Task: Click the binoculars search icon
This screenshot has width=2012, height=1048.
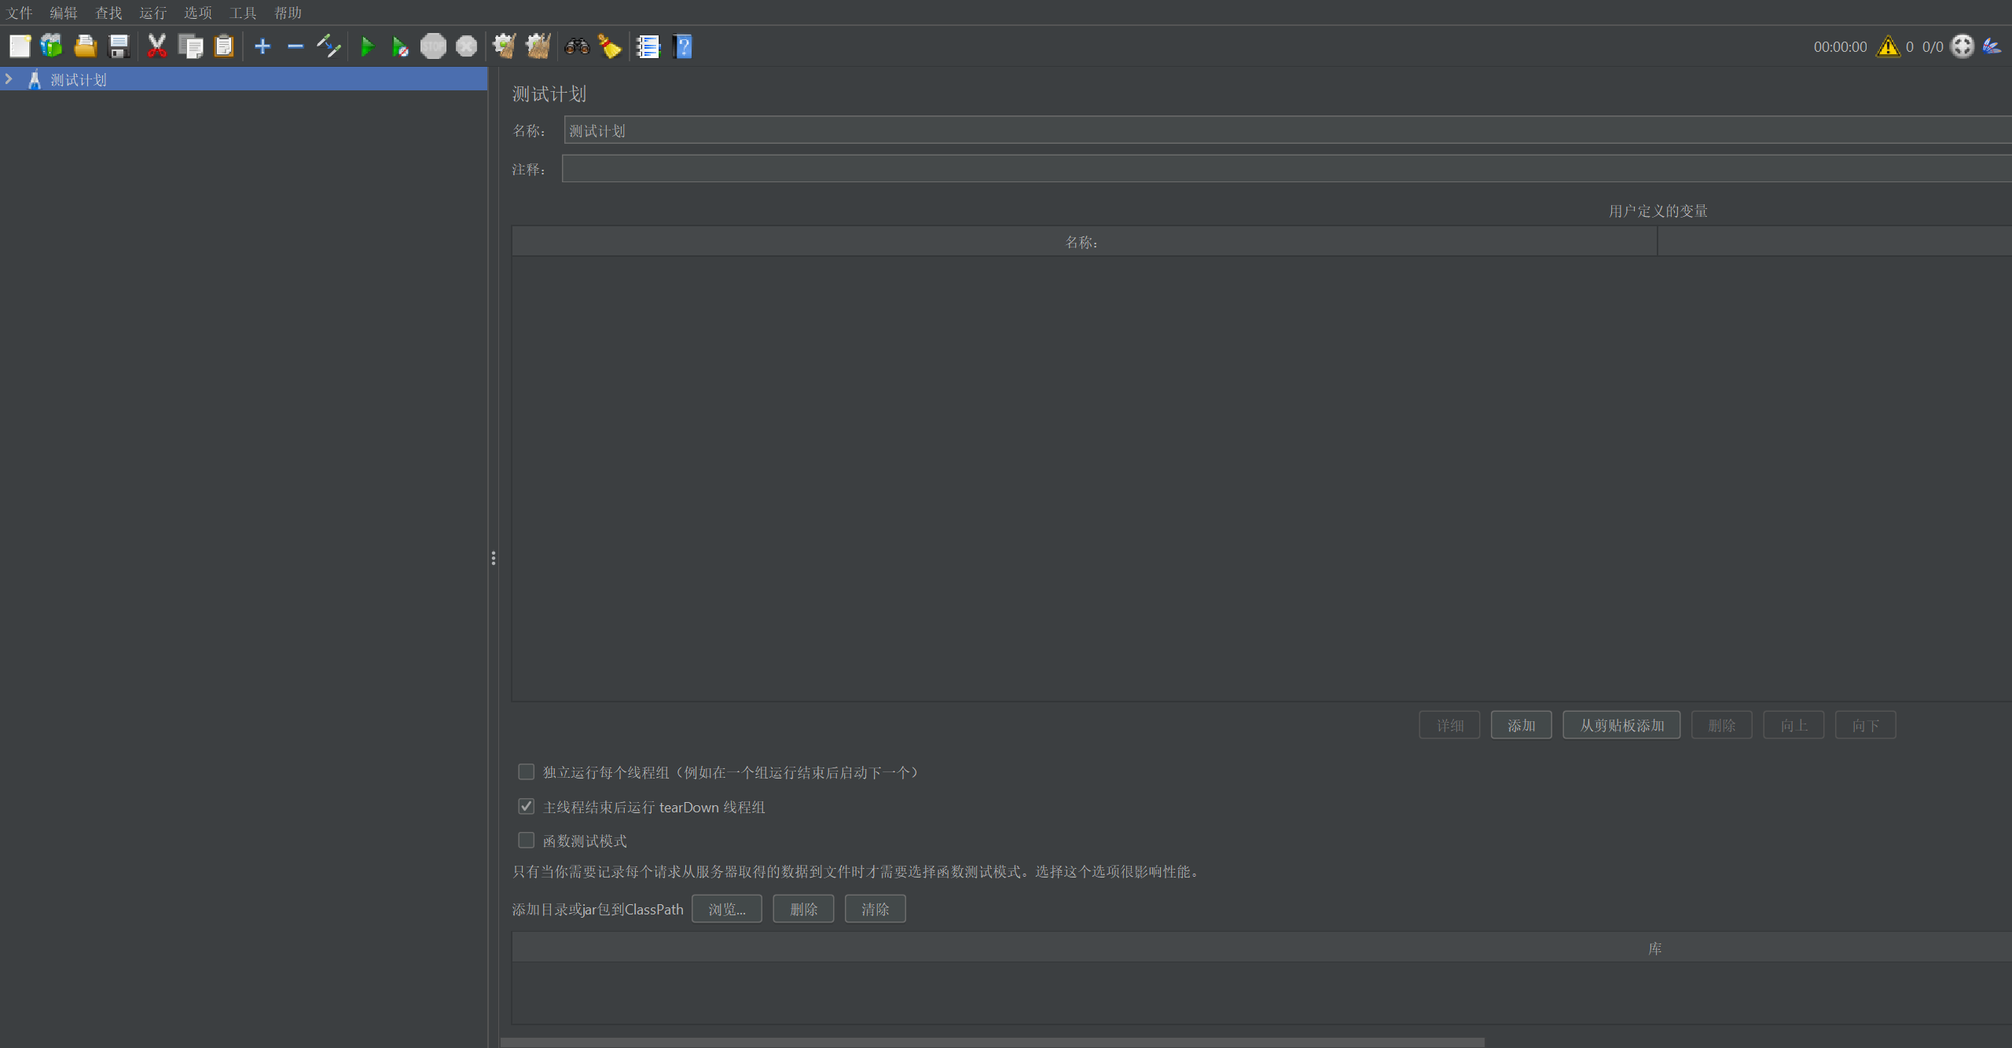Action: click(x=577, y=46)
